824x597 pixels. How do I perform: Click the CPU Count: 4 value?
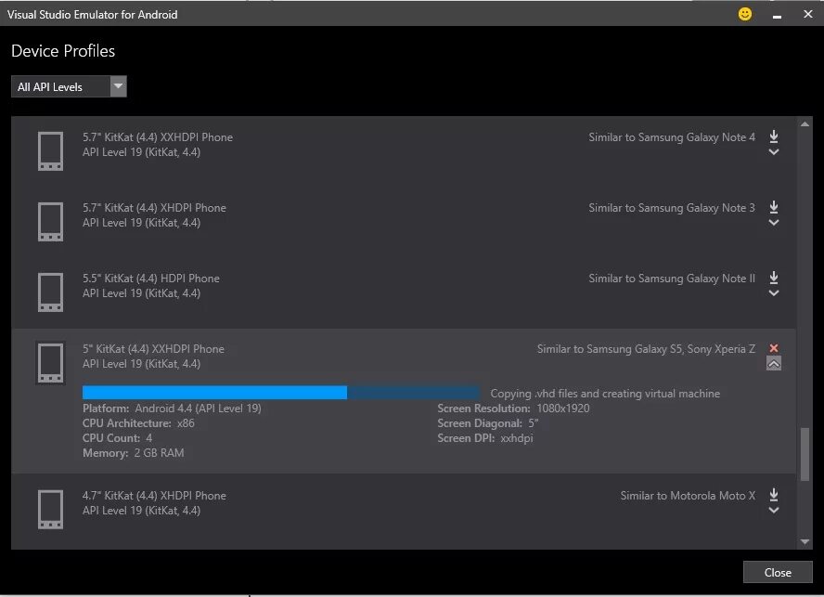coord(149,437)
